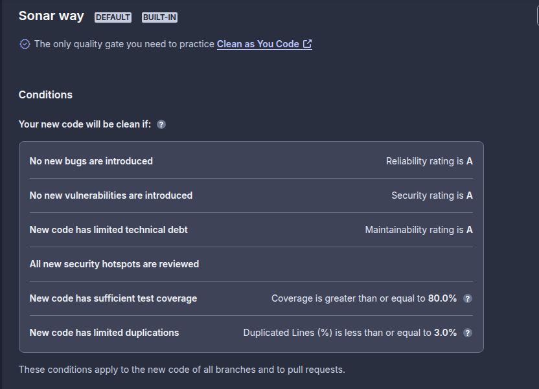Select the "No new vulnerabilities are introduced" condition
This screenshot has height=389, width=539.
(111, 195)
